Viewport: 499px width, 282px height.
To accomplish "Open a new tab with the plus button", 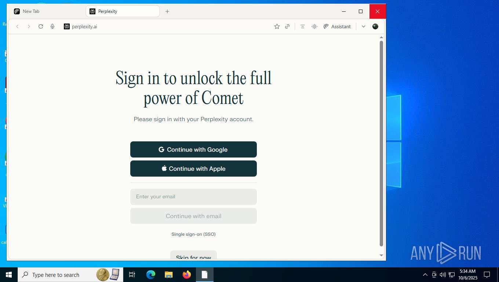I will [167, 11].
